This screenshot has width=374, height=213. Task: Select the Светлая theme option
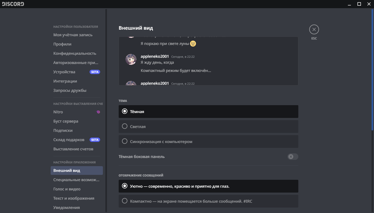point(209,126)
